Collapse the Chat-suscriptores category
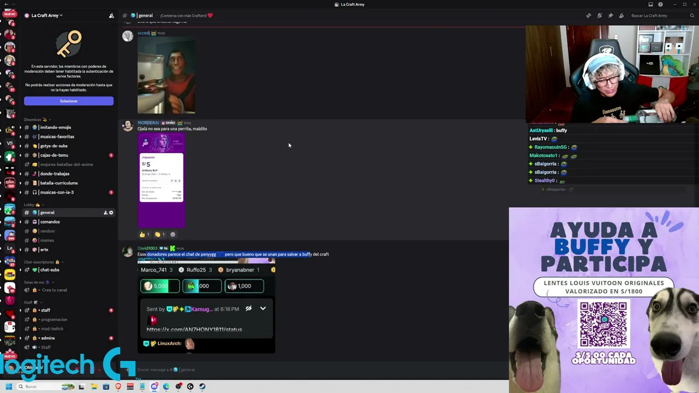Image resolution: width=699 pixels, height=393 pixels. 45,262
